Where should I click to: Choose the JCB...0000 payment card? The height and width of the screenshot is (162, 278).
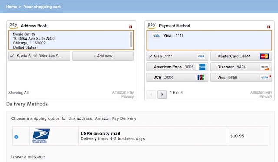[178, 78]
